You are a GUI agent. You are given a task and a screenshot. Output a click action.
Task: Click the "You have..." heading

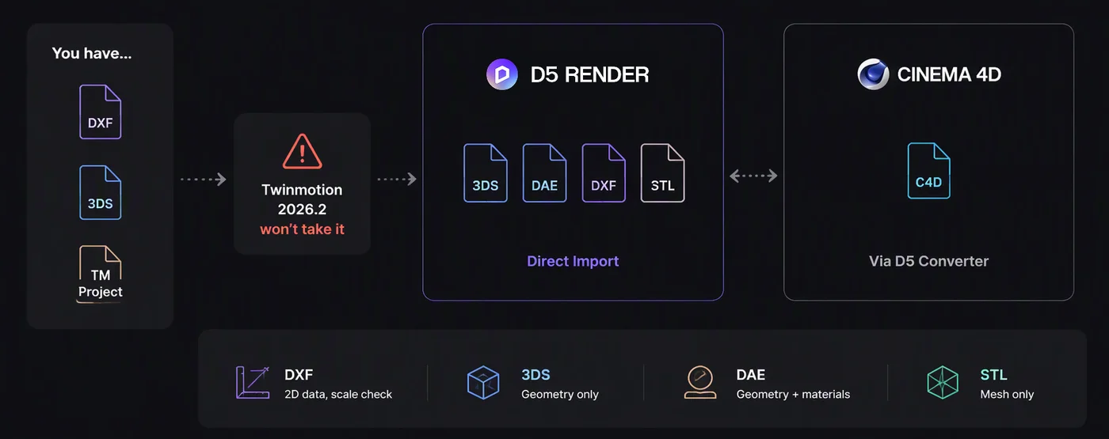[92, 54]
